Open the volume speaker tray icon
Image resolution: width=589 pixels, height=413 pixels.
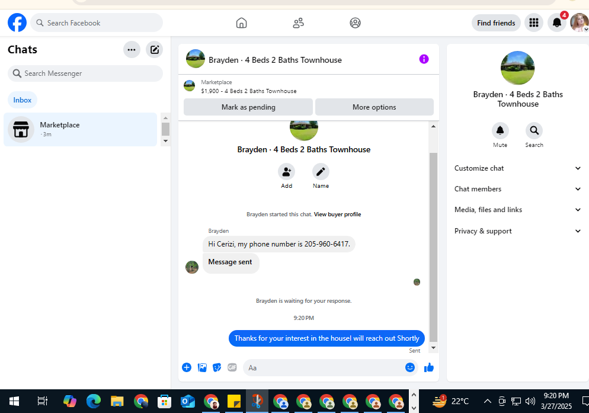530,401
